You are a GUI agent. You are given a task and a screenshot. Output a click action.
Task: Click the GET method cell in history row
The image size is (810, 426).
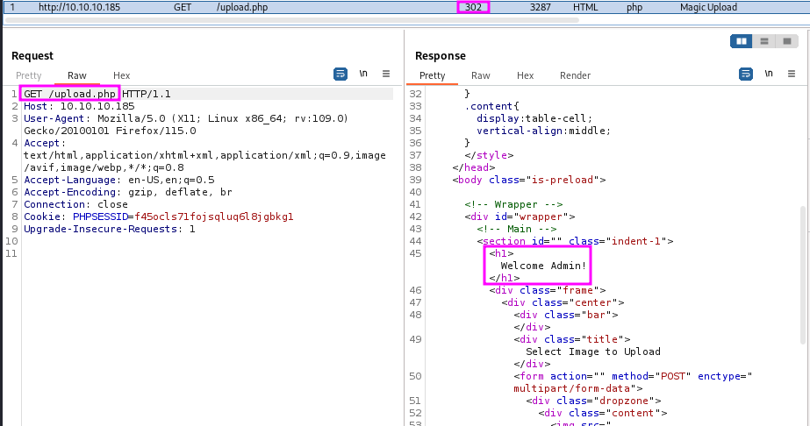[x=183, y=7]
